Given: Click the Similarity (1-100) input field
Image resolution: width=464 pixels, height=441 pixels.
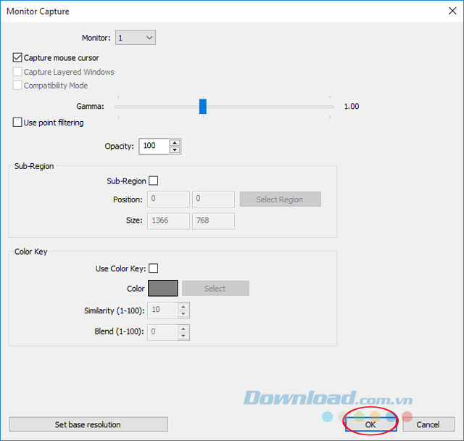Looking at the screenshot, I should click(x=162, y=310).
